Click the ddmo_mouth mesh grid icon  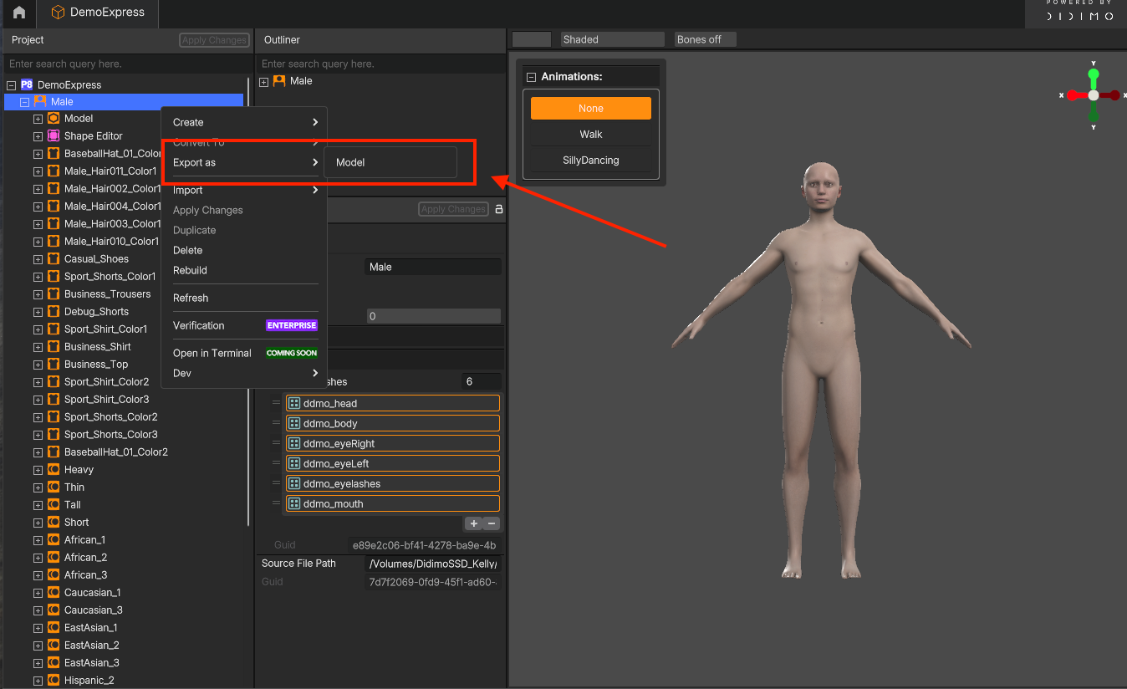[294, 503]
